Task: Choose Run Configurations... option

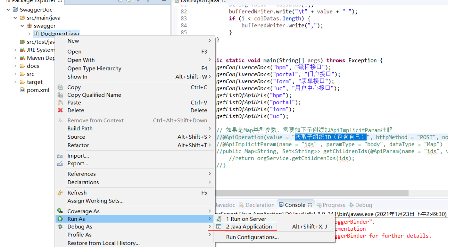Action: tap(252, 237)
